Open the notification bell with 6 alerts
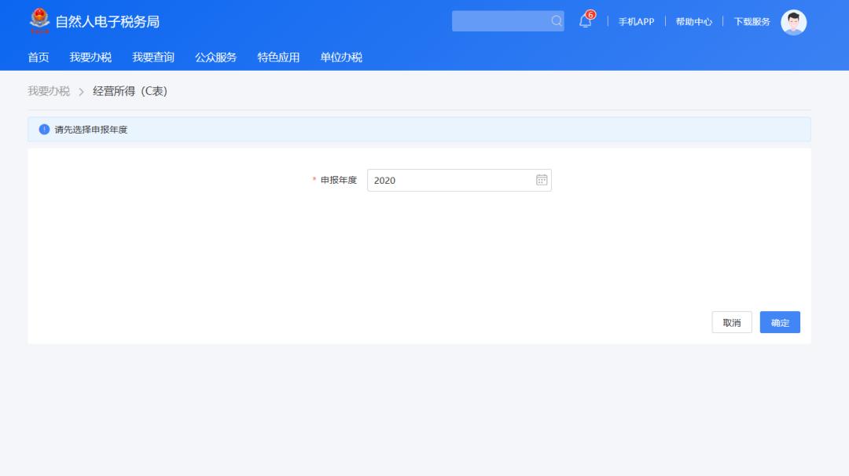Viewport: 849px width, 476px height. 583,21
